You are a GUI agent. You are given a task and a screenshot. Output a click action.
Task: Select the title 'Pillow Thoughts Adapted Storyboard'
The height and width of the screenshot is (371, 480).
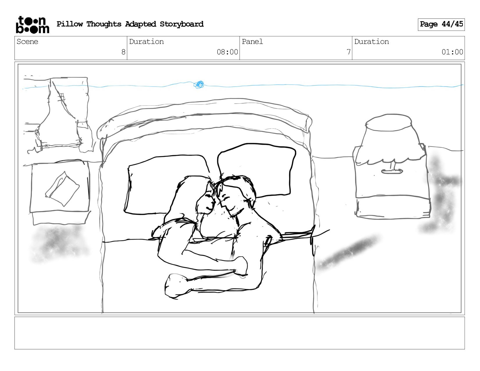[130, 24]
